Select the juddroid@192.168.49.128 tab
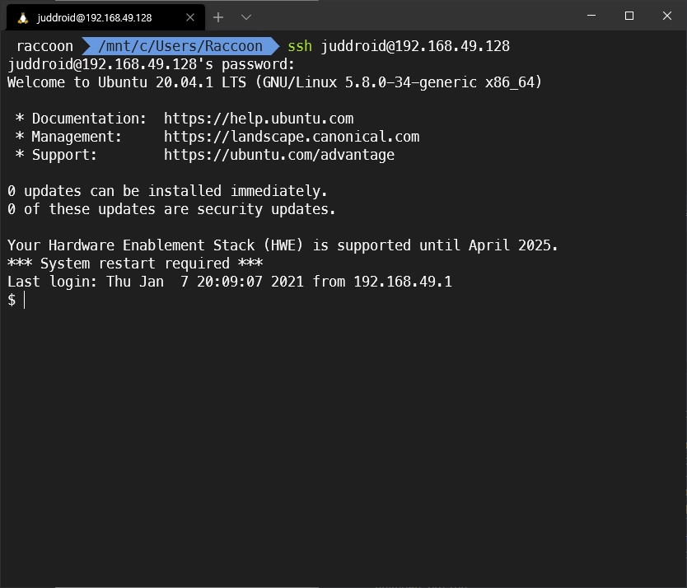 (x=105, y=17)
